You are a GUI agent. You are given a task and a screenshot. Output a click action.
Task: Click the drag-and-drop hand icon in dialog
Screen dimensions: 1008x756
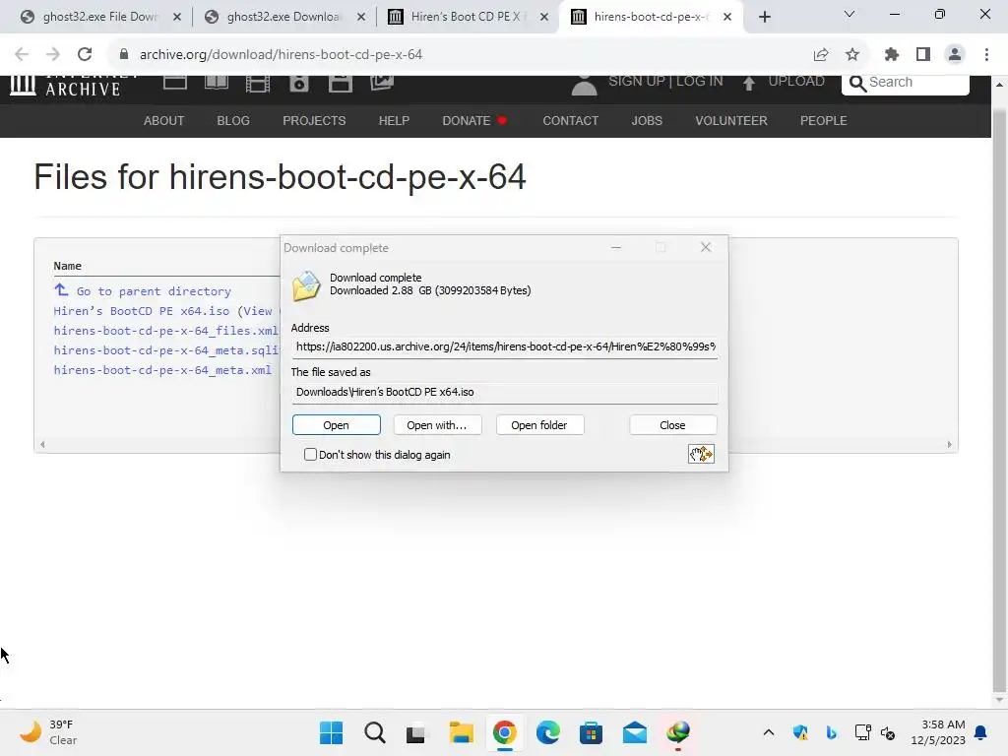(701, 454)
